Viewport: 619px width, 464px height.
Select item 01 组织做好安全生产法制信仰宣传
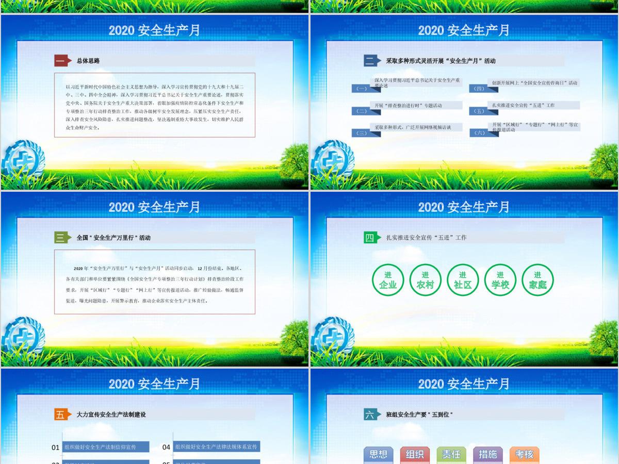tap(106, 447)
